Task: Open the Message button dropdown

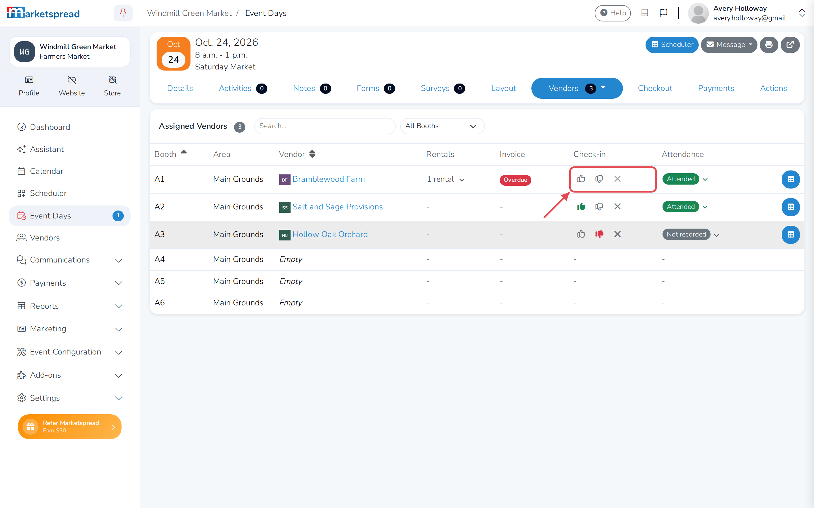Action: pyautogui.click(x=729, y=45)
